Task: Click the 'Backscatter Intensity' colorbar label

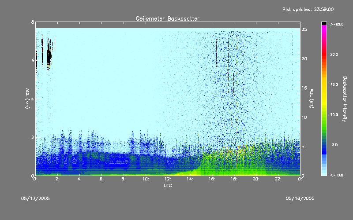Action: pos(344,99)
